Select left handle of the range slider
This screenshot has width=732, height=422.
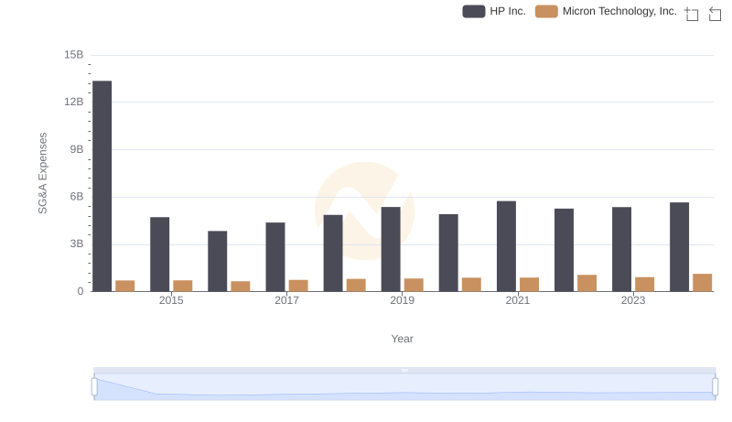(x=94, y=387)
